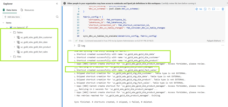
Task: Switch to the Resources tab
Action: coord(27,10)
